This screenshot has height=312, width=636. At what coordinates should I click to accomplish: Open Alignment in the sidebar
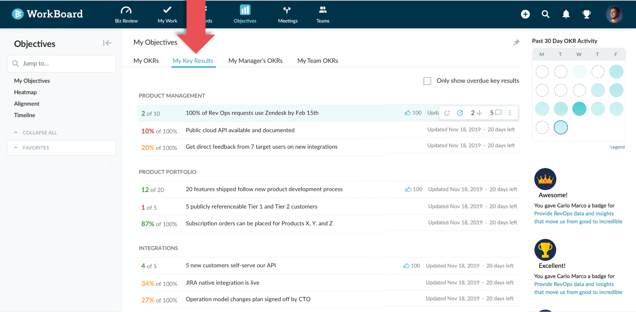click(26, 104)
